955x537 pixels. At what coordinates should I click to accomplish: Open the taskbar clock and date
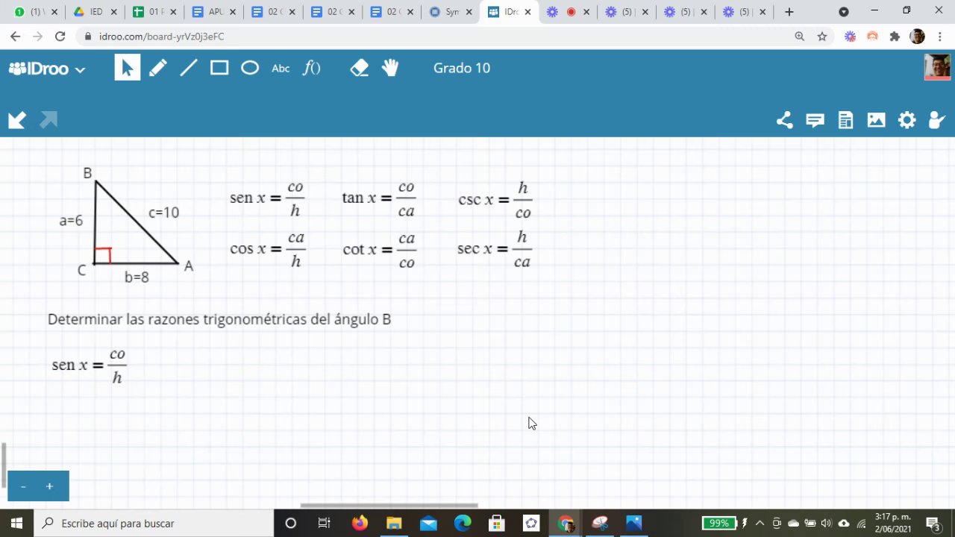pos(893,523)
